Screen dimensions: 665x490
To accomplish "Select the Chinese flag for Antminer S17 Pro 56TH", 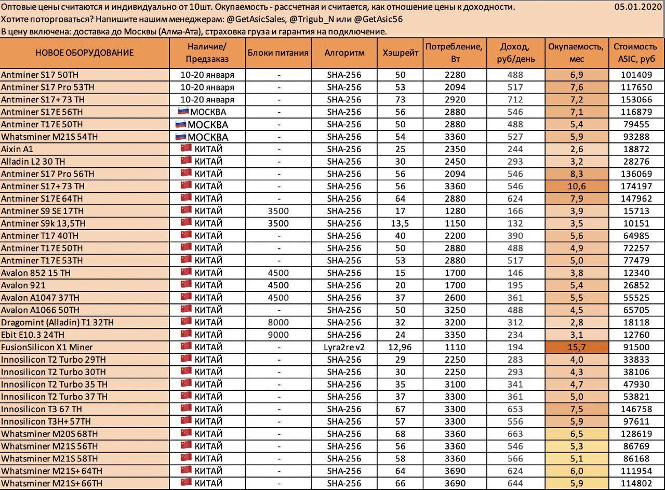I will click(187, 174).
